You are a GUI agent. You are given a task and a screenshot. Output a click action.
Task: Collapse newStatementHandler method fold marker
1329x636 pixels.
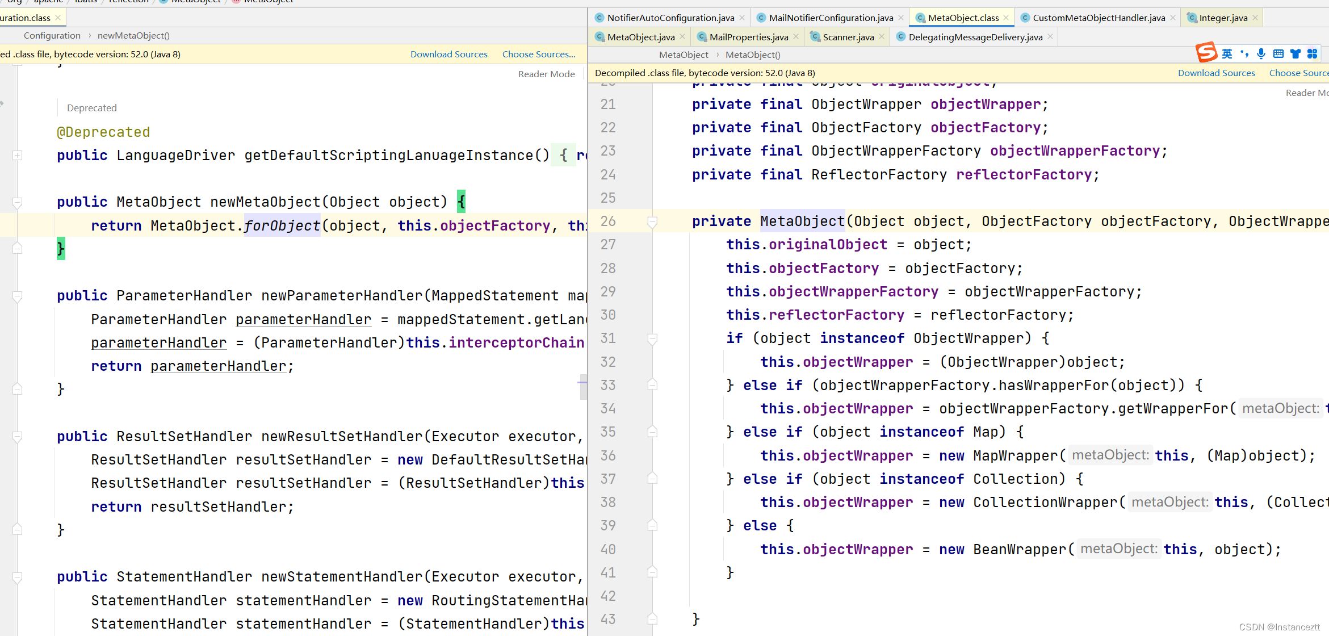click(18, 578)
